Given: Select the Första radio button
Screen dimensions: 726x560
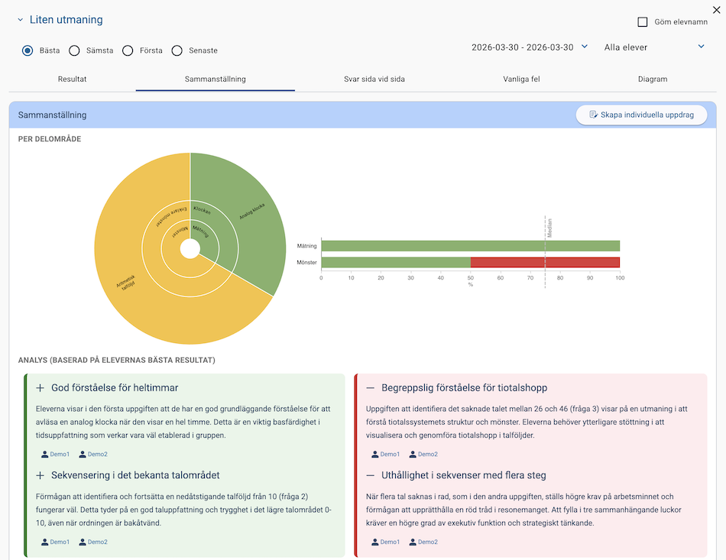Looking at the screenshot, I should (128, 50).
